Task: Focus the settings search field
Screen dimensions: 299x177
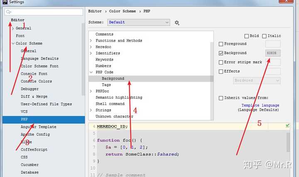Action: click(x=44, y=12)
